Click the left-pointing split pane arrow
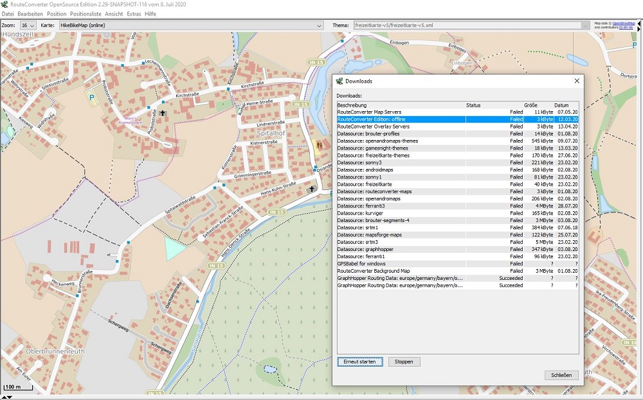The image size is (643, 400). tap(638, 24)
